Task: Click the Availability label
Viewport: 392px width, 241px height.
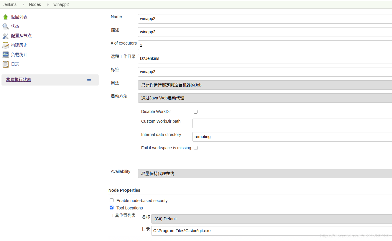Action: 121,171
